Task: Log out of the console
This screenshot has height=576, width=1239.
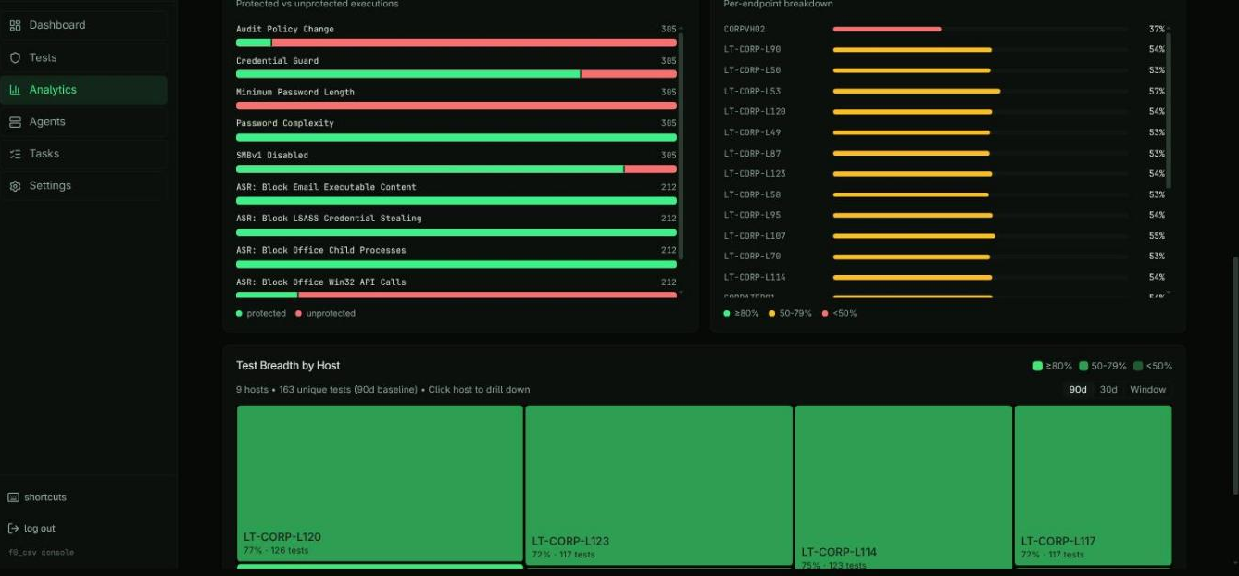Action: tap(31, 529)
